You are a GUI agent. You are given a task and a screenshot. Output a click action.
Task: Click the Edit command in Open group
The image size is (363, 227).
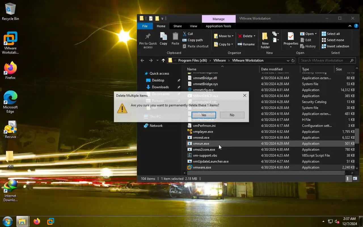(x=306, y=40)
